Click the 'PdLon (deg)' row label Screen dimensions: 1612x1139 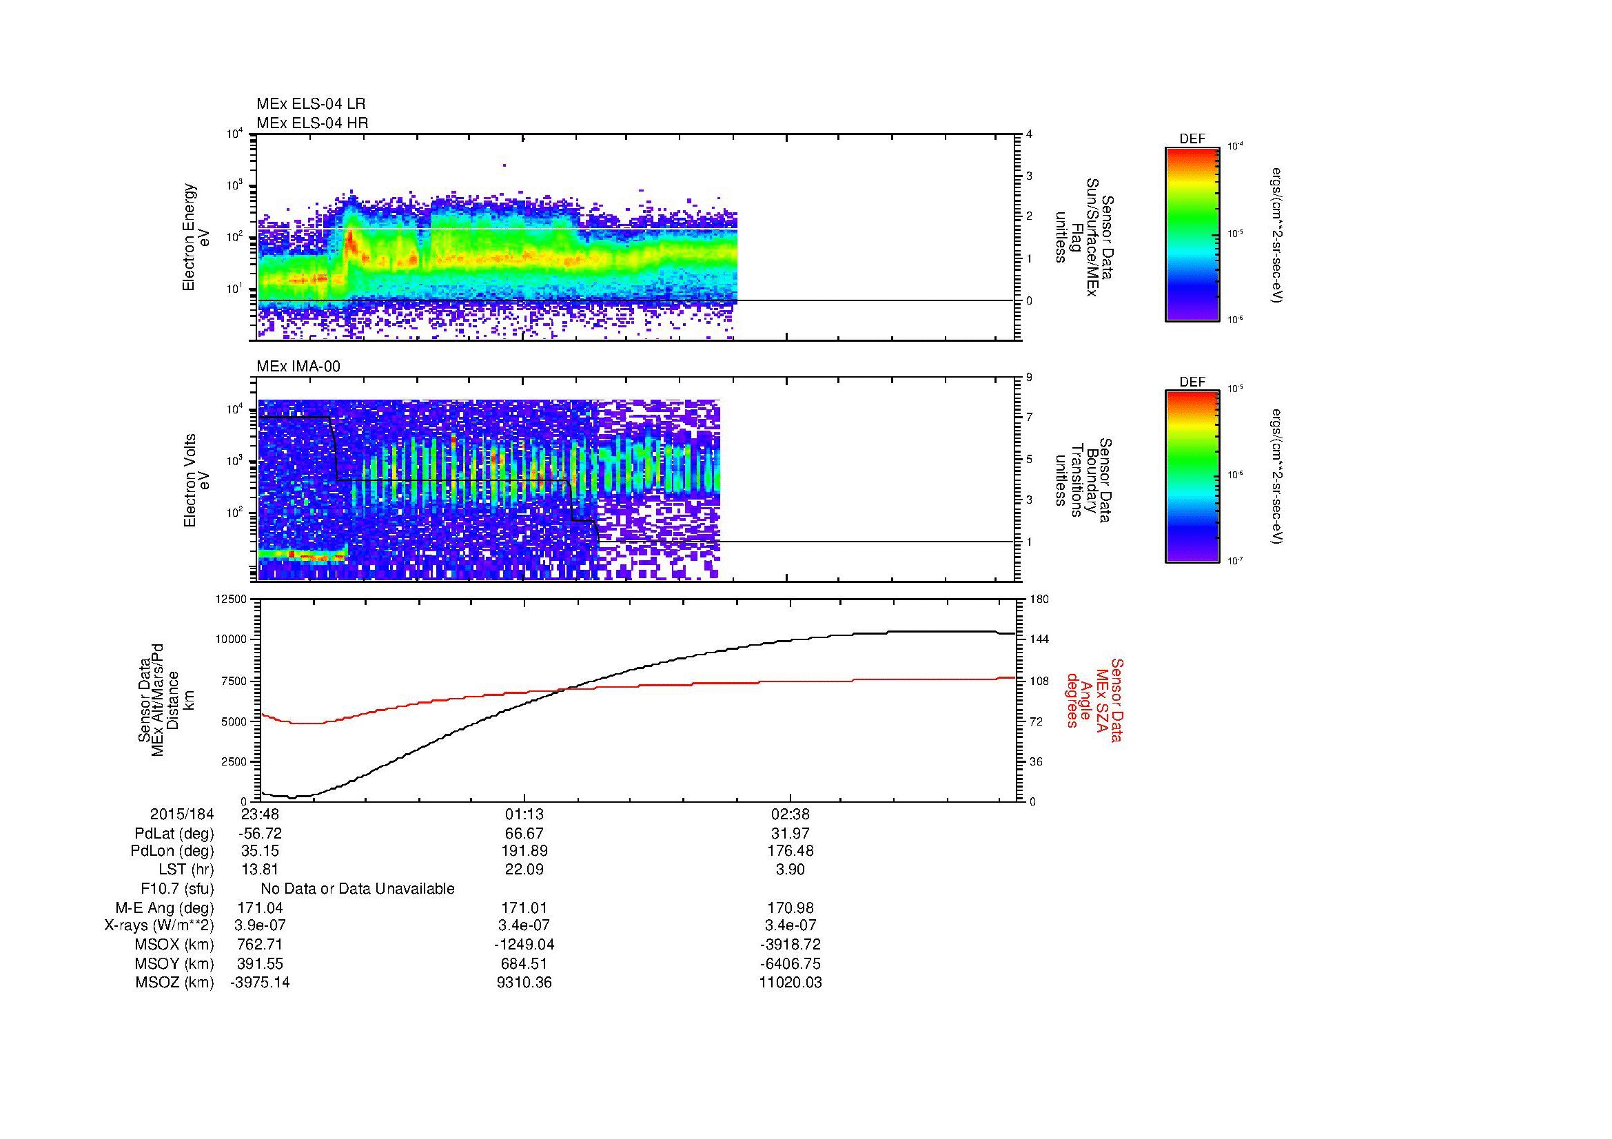point(172,851)
